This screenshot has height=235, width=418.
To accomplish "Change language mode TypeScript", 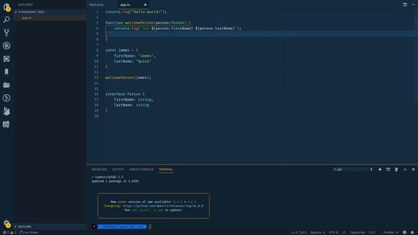I will (357, 232).
